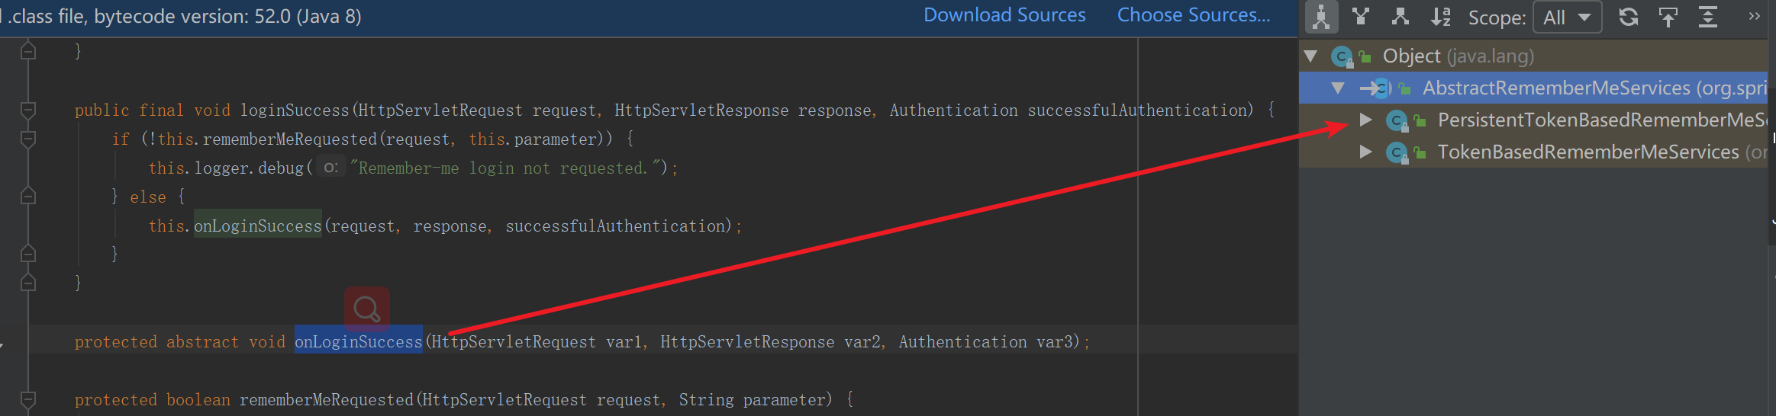Expand the PersistentTokenBasedRememberMeServices node
Image resolution: width=1776 pixels, height=416 pixels.
point(1366,120)
